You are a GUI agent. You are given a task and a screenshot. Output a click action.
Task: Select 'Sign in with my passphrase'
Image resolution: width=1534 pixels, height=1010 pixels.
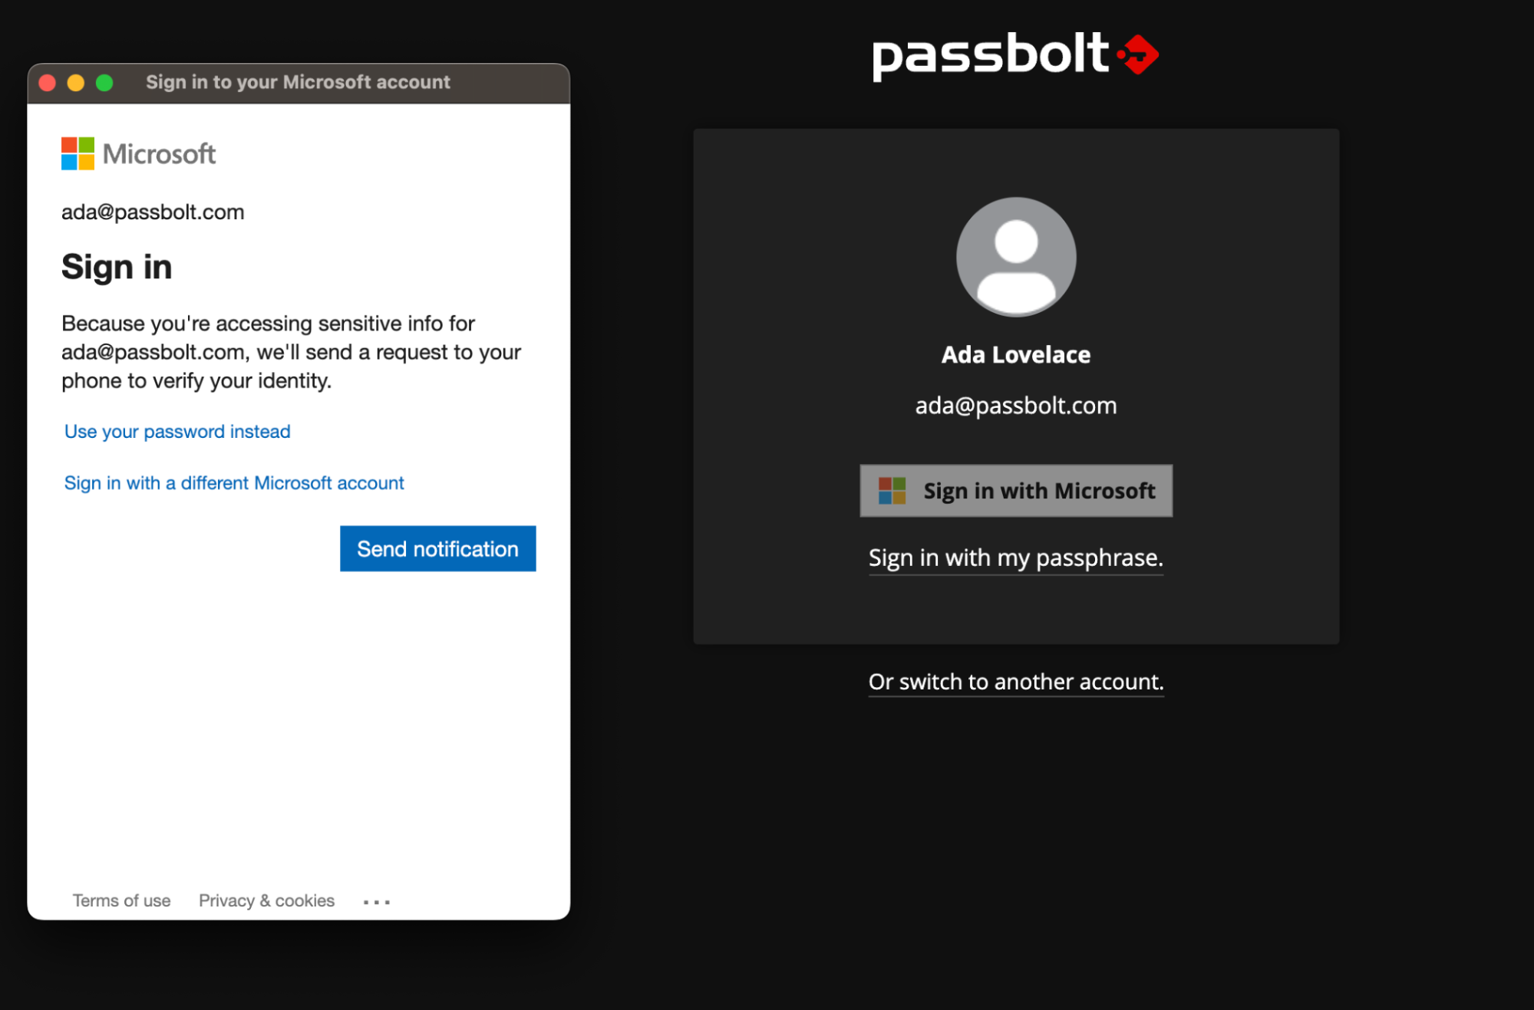click(1014, 558)
